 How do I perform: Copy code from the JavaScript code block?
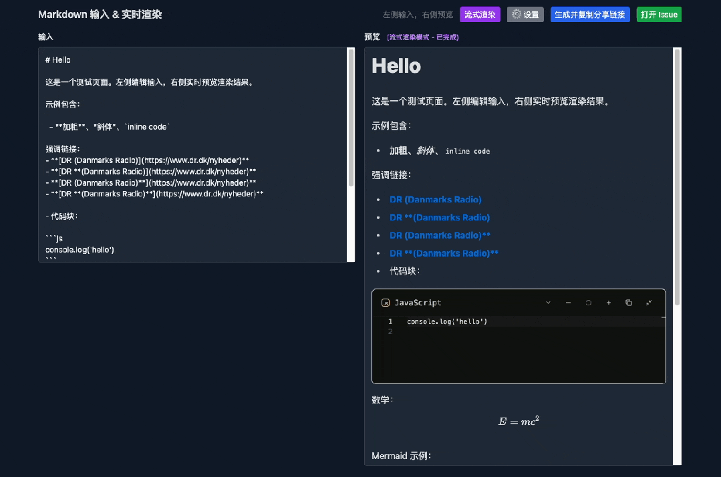coord(629,303)
